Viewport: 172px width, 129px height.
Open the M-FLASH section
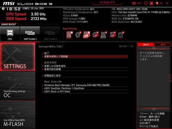coord(18,114)
